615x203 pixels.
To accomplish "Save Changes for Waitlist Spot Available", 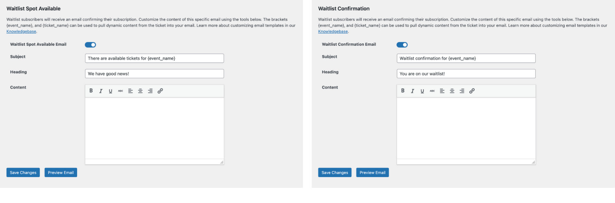I will [23, 172].
